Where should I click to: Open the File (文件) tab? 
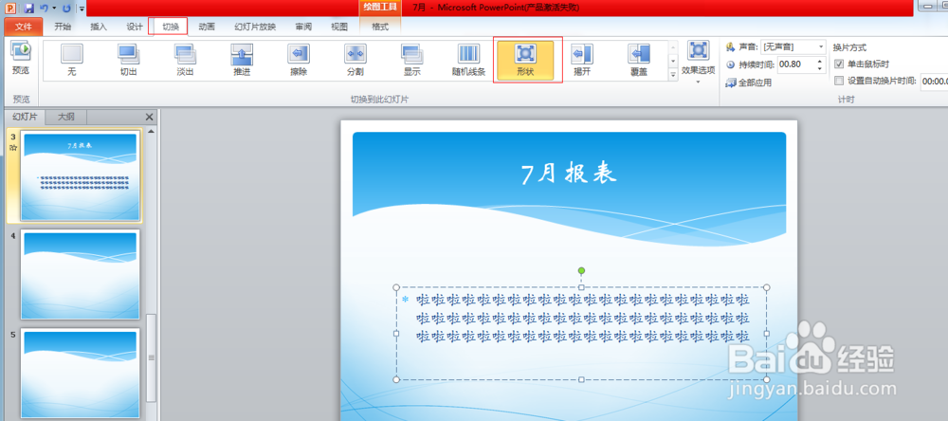[24, 27]
